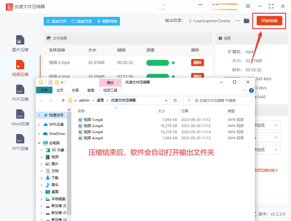Screen dimensions: 291x221
Task: Select 桌面 in the navigation pane tree
Action: pos(52,192)
